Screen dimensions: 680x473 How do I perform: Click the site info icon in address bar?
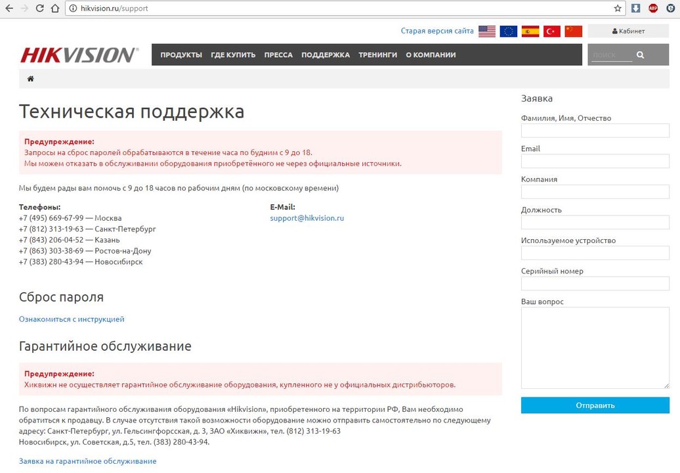74,9
